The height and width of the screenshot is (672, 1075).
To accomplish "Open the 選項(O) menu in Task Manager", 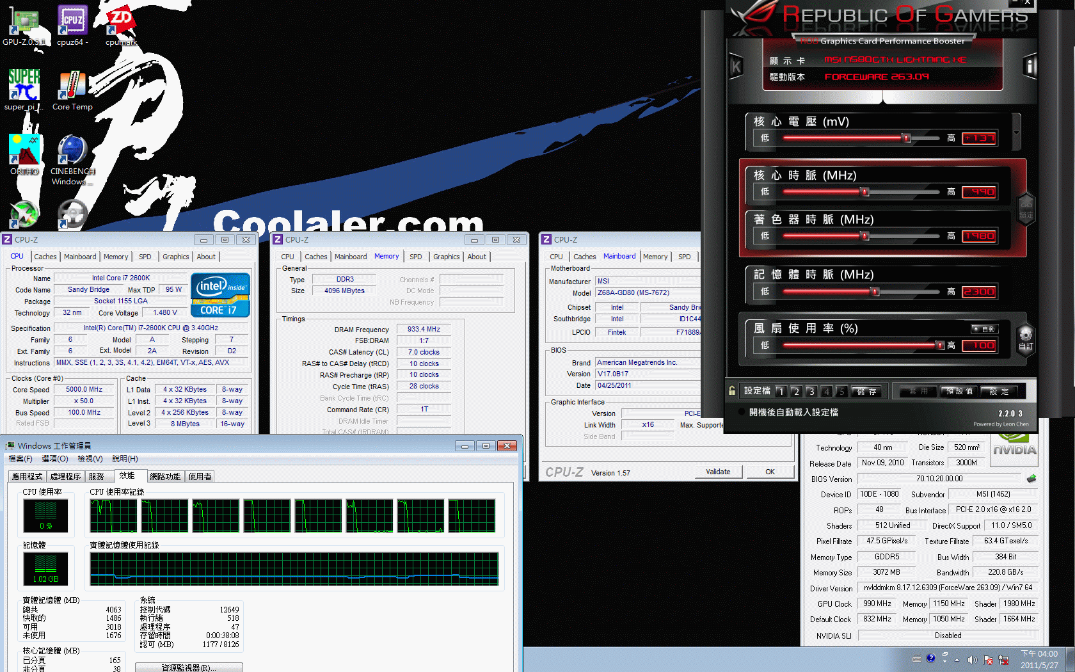I will pyautogui.click(x=55, y=459).
